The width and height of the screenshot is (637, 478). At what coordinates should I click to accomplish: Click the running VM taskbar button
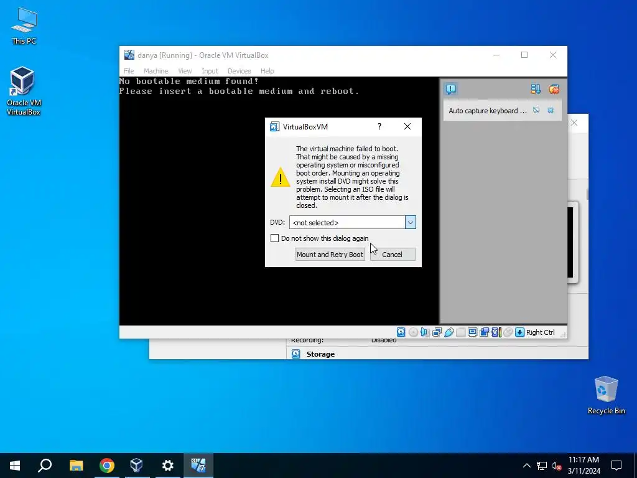[x=198, y=466]
